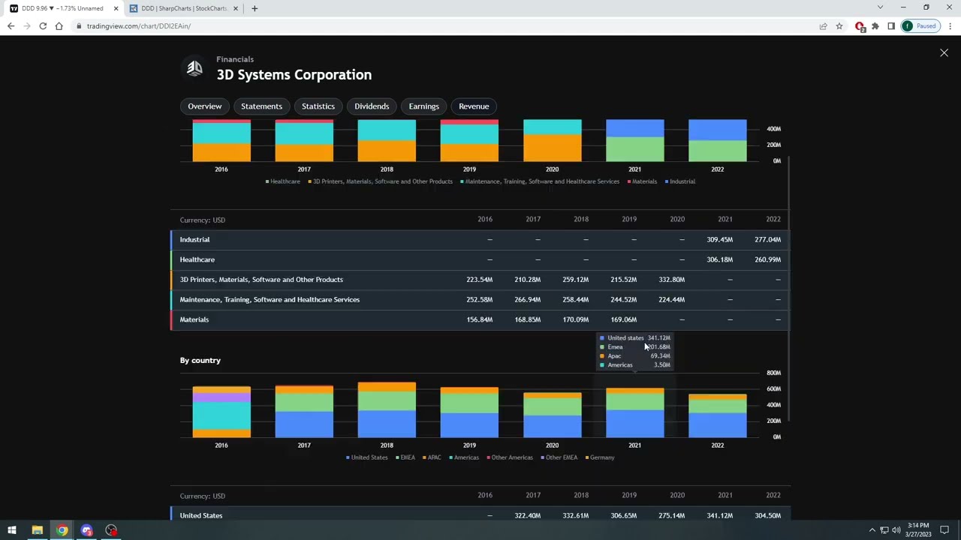The image size is (961, 540).
Task: Toggle Materials series in segment chart legend
Action: point(642,181)
